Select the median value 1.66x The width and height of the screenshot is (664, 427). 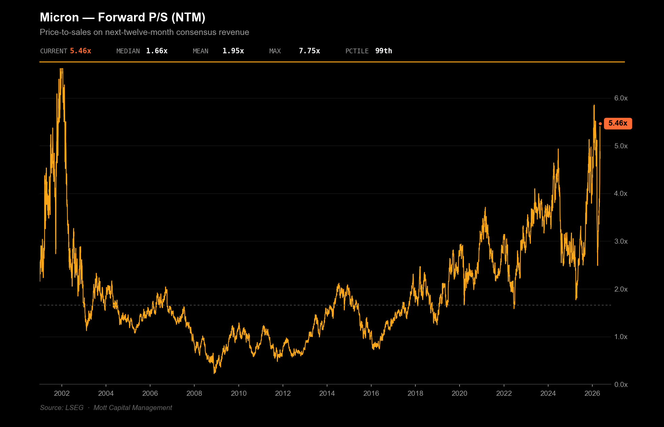157,51
